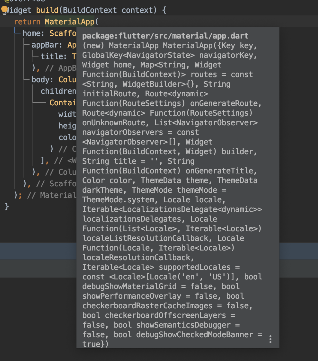Click 'onGenerateRoute' in the tooltip

click(224, 103)
